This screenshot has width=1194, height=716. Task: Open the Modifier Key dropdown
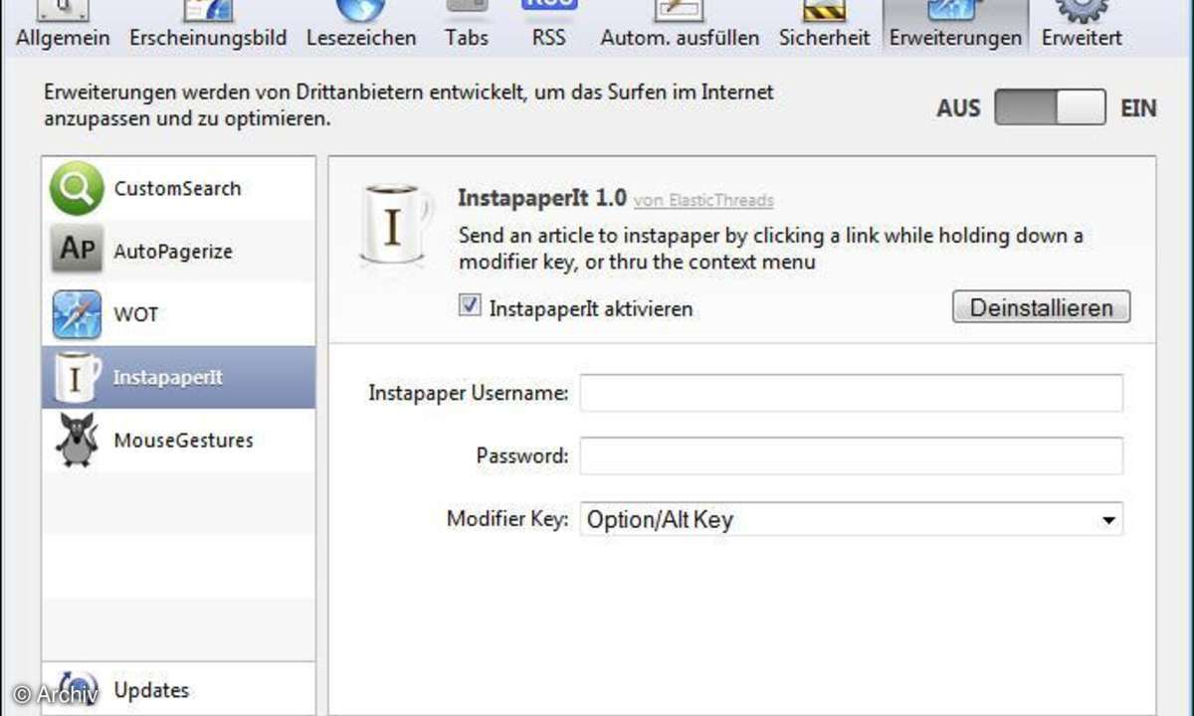pyautogui.click(x=852, y=519)
